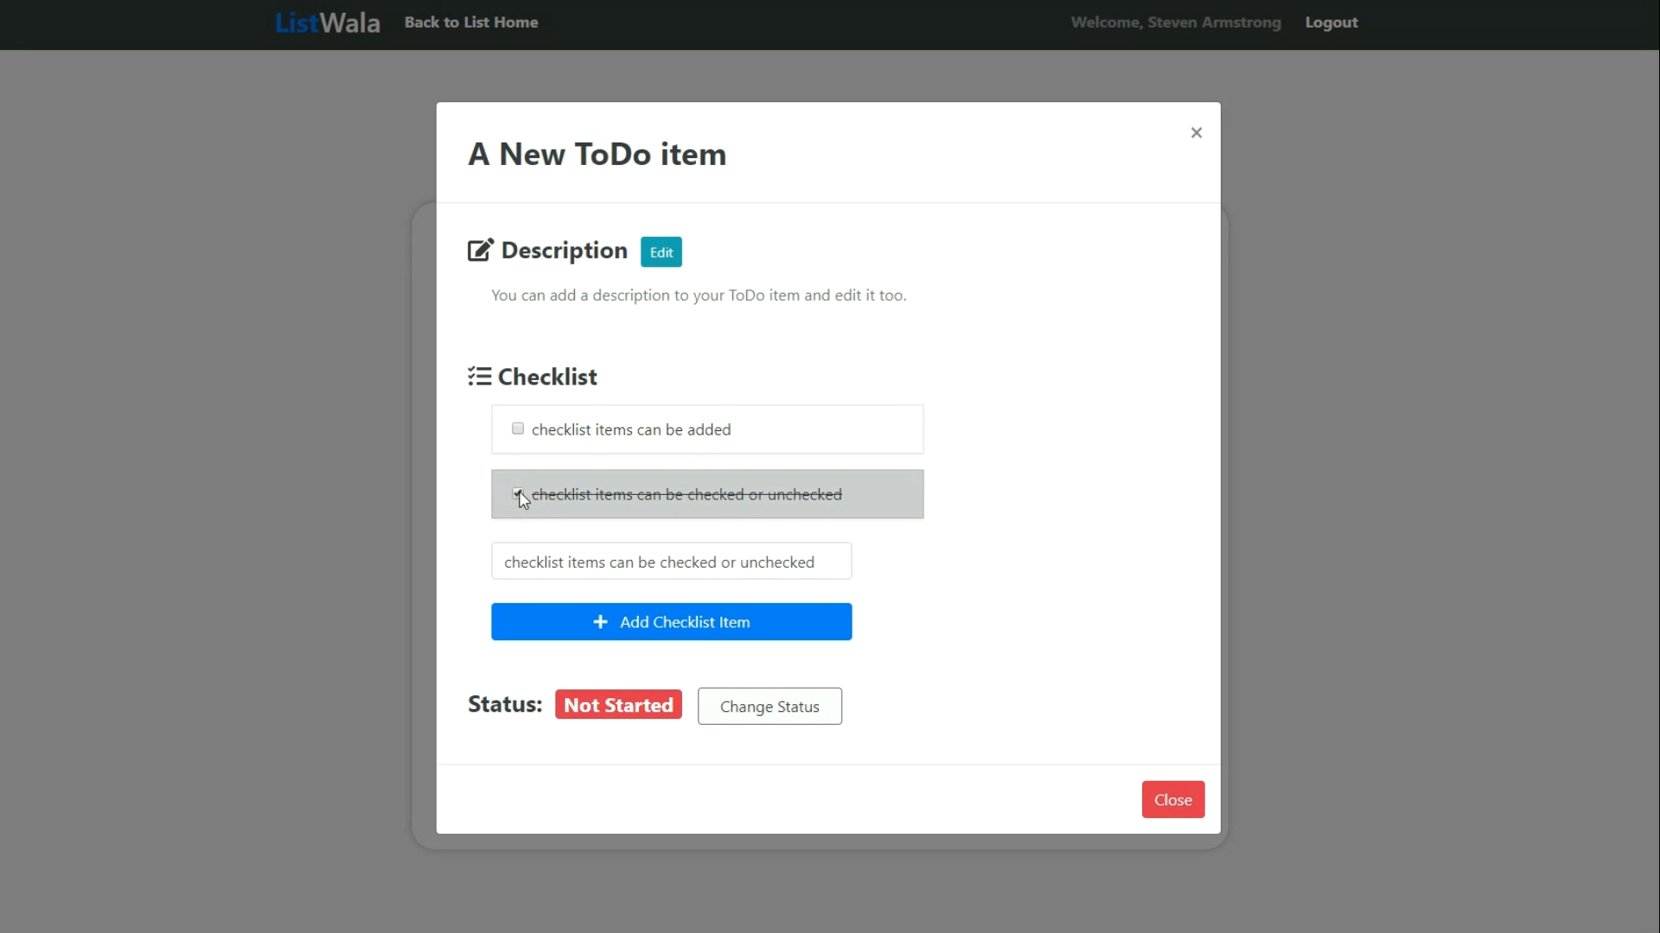1660x933 pixels.
Task: Click the crossed-out checklist item text
Action: tap(686, 494)
